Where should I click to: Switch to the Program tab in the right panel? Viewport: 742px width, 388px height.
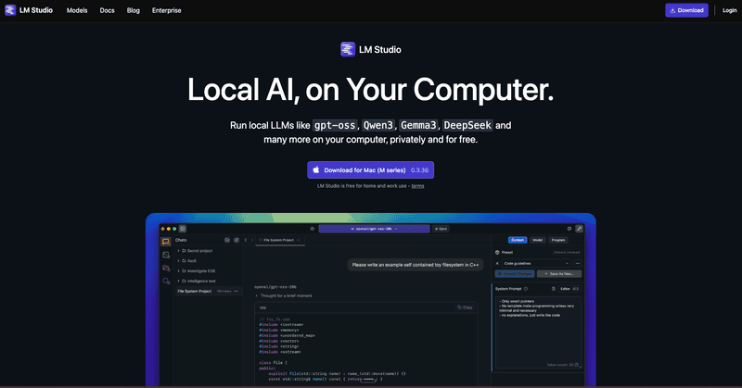tap(558, 240)
